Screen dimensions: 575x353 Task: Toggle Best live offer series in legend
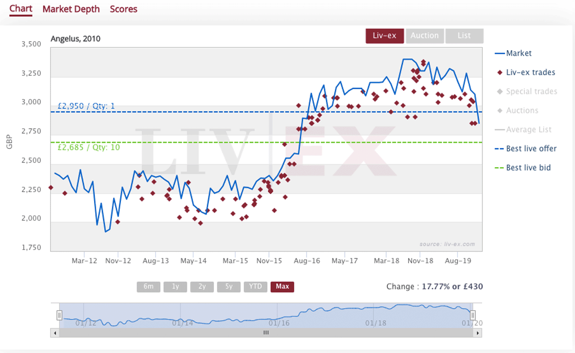click(x=525, y=149)
